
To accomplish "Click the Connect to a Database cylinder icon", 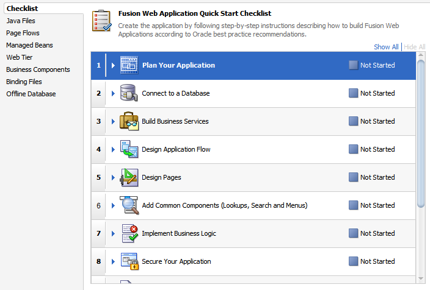I will click(x=129, y=93).
